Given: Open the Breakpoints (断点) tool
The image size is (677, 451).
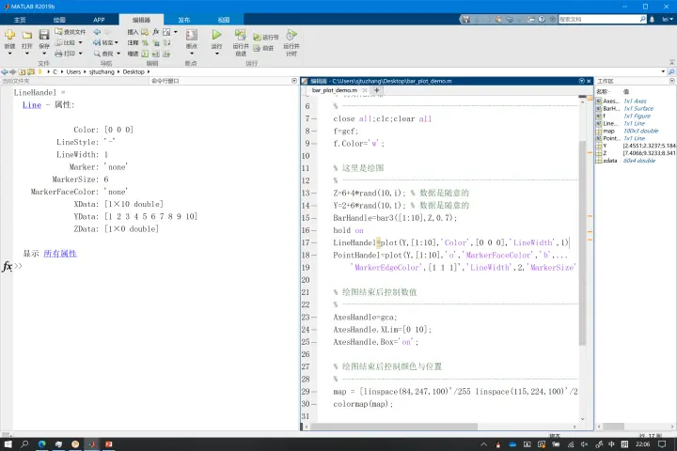Looking at the screenshot, I should [192, 35].
